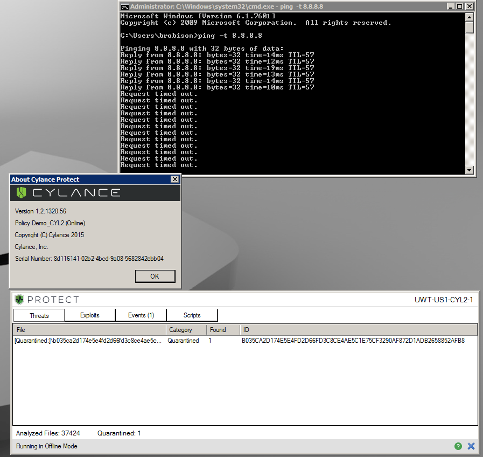
Task: Maximize the cmd.exe window
Action: [460, 6]
